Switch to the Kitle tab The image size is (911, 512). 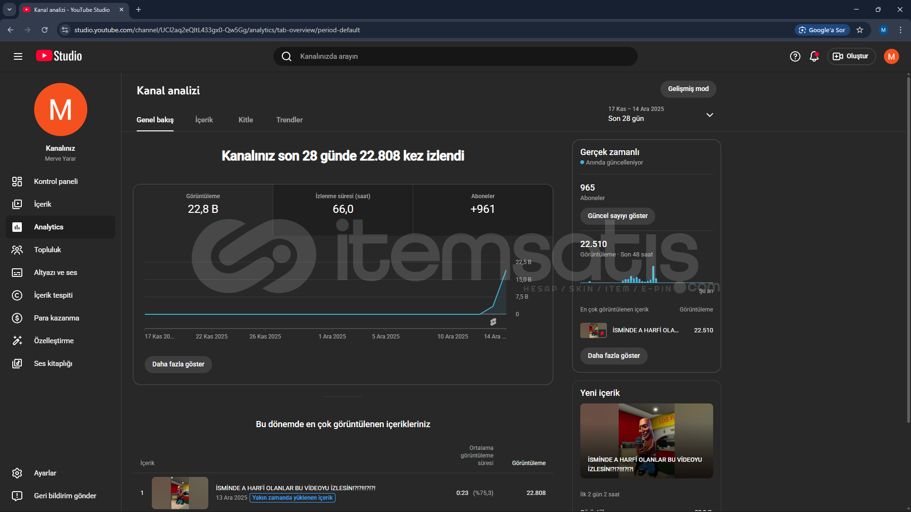[245, 120]
